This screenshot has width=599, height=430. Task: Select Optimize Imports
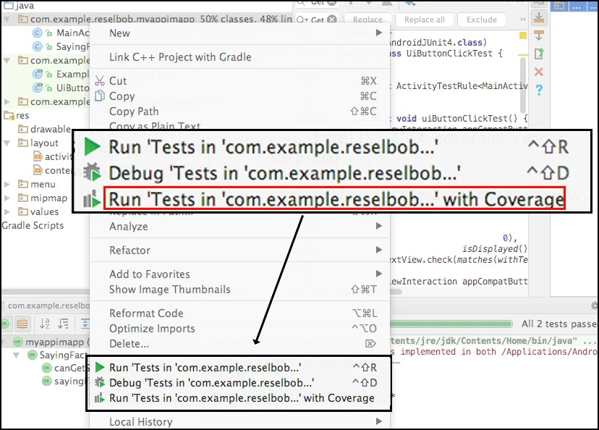(x=239, y=329)
